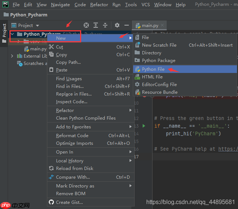Collapse the Python_Pycharm root folder chevron
Viewport: 238px width, 209px height.
click(x=13, y=34)
